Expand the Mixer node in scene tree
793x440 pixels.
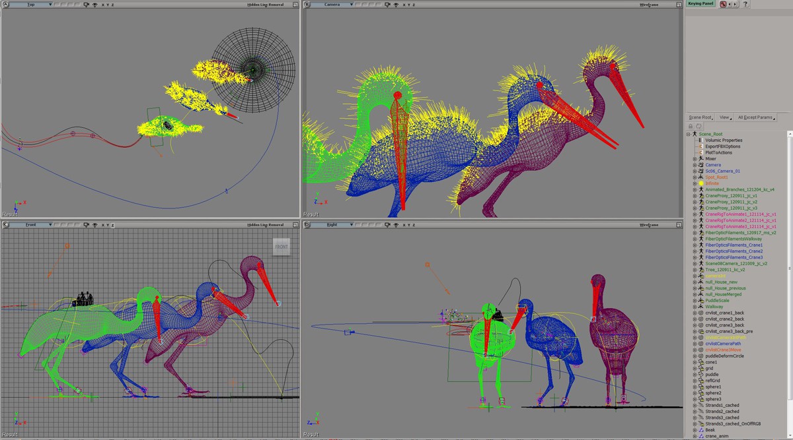[695, 159]
